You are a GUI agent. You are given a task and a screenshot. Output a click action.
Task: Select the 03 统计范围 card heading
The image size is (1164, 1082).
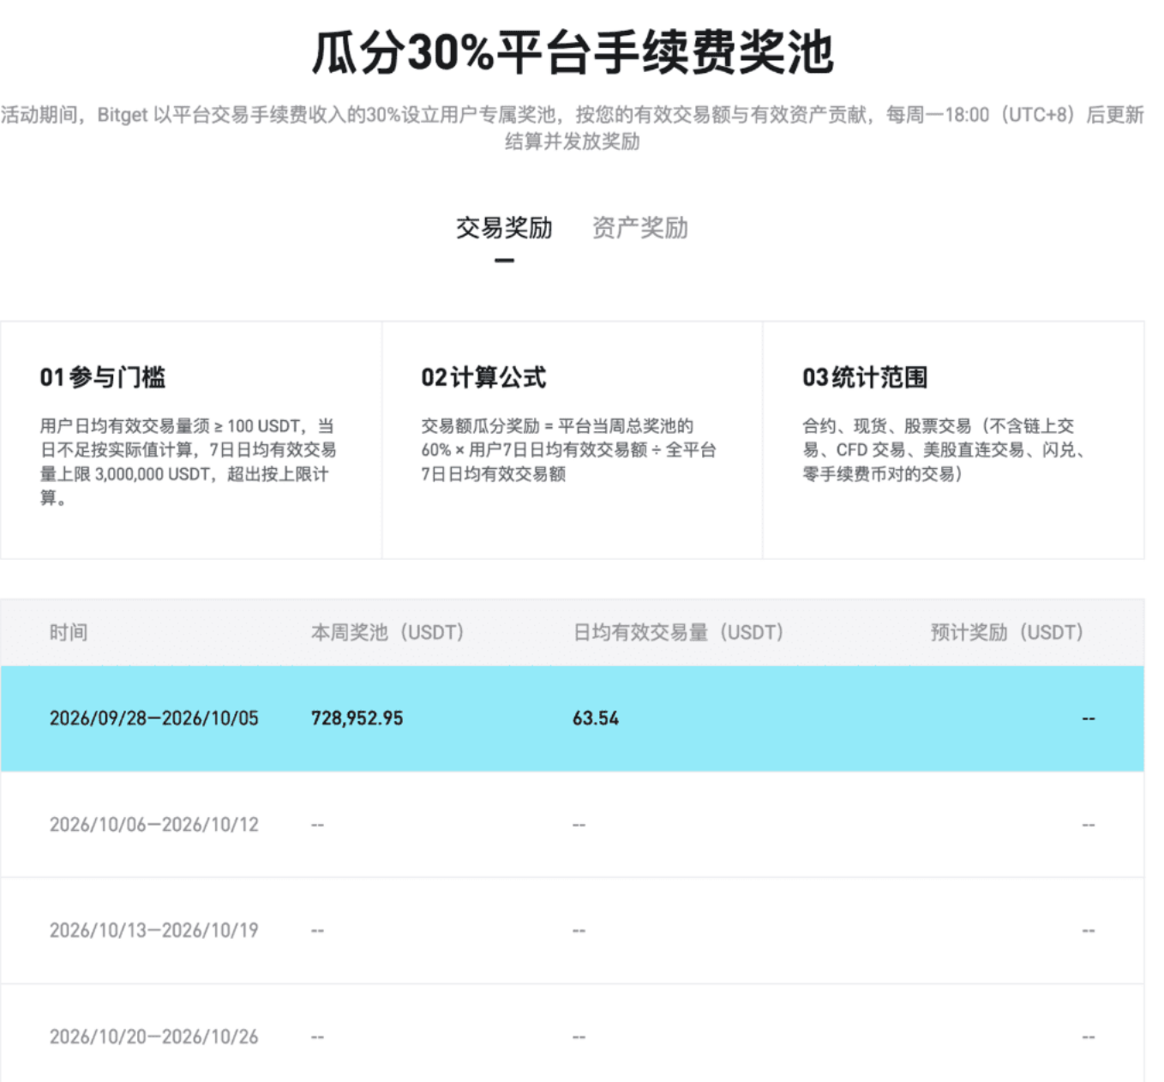click(x=865, y=377)
